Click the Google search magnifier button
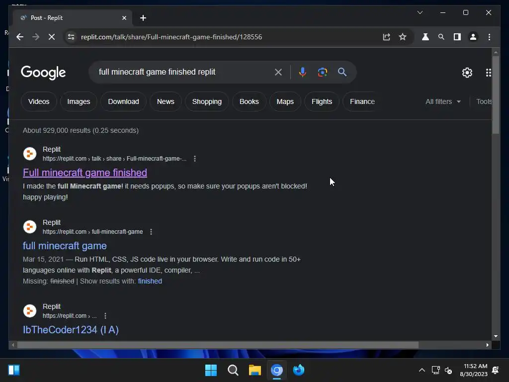This screenshot has height=382, width=509. pyautogui.click(x=342, y=72)
